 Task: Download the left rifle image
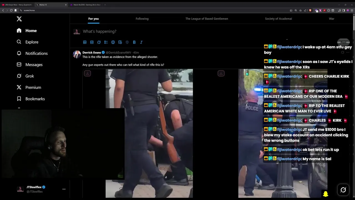(87, 73)
